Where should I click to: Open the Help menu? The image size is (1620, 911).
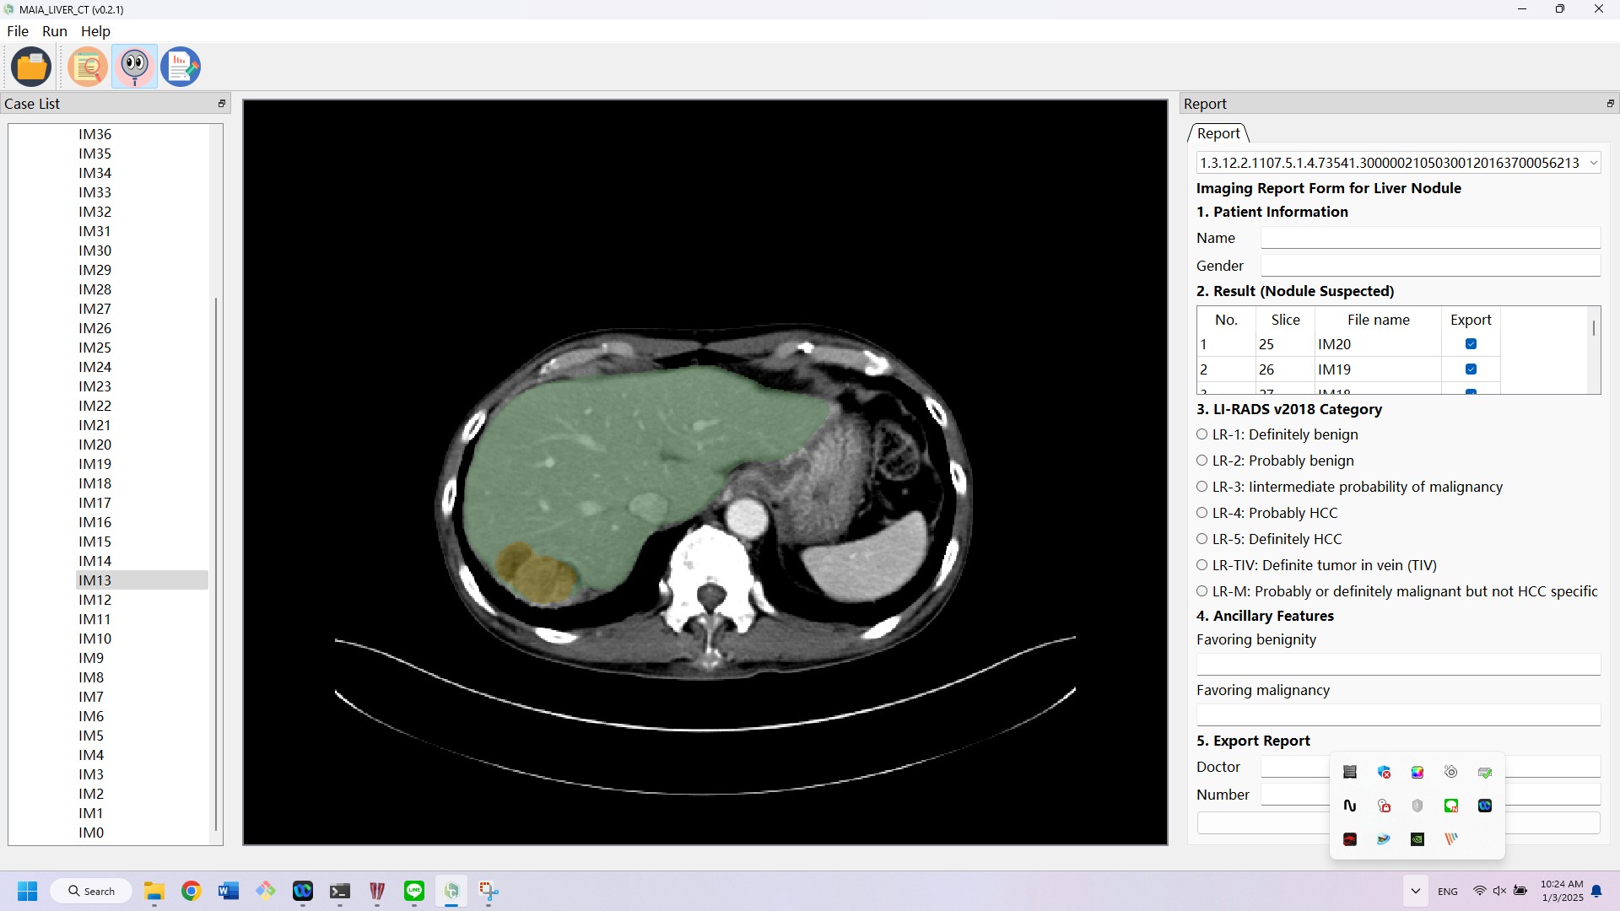tap(95, 31)
